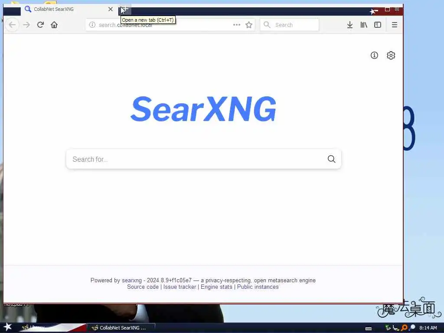The width and height of the screenshot is (444, 333).
Task: Open SearXNG preferences gear icon
Action: pyautogui.click(x=391, y=55)
